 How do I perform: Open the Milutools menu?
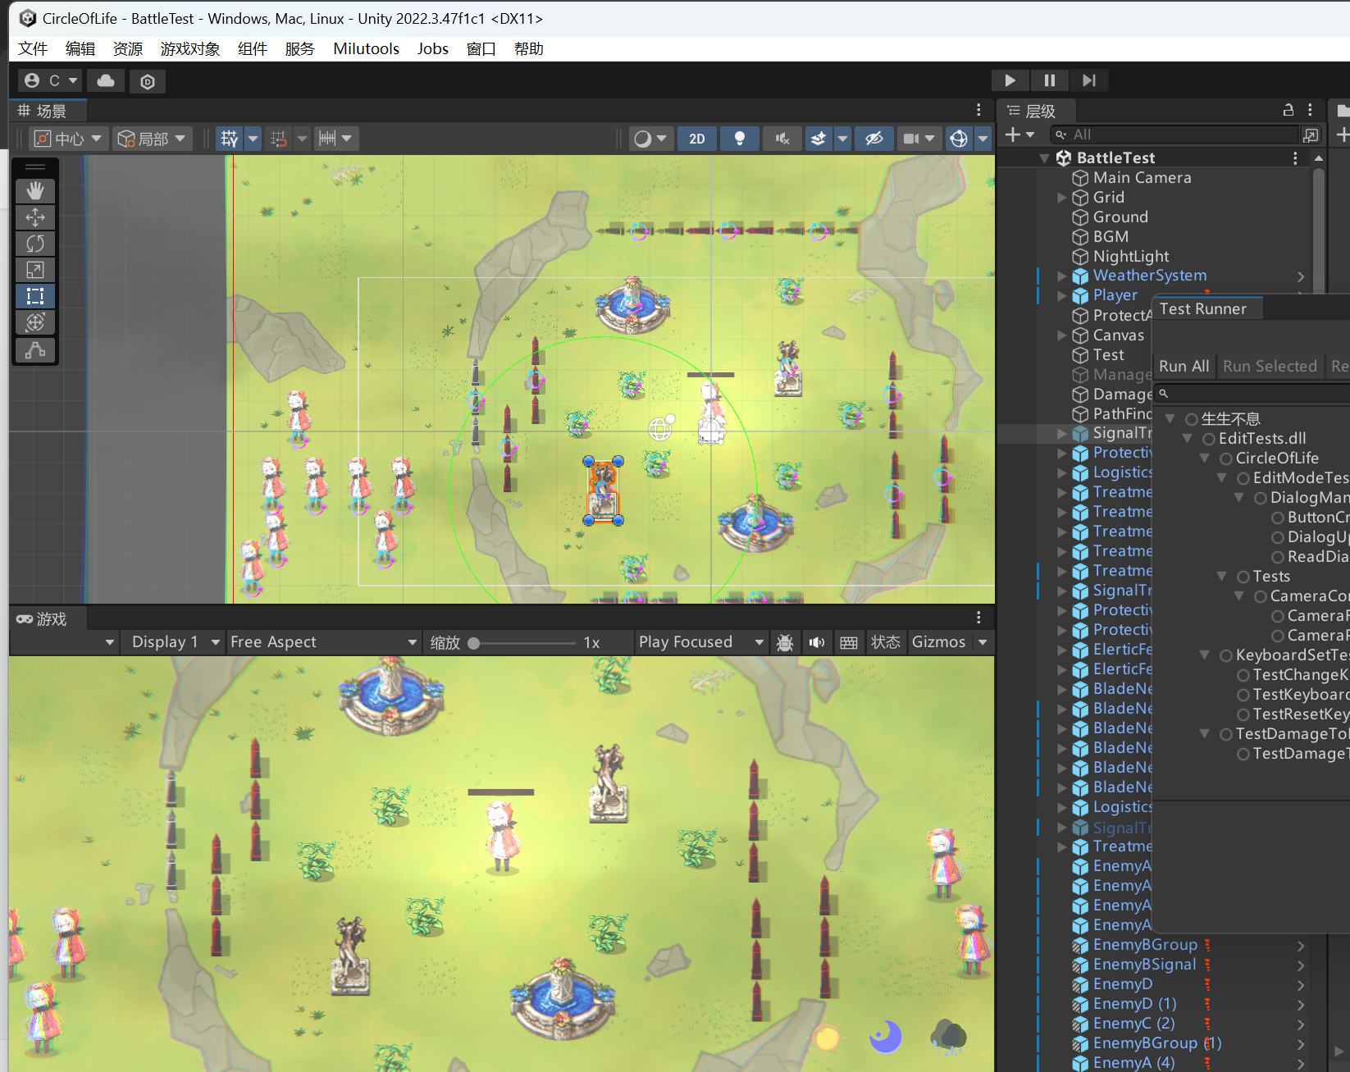tap(366, 48)
